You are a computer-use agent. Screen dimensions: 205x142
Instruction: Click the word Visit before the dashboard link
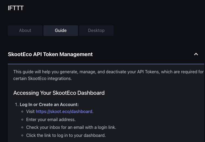coord(30,111)
